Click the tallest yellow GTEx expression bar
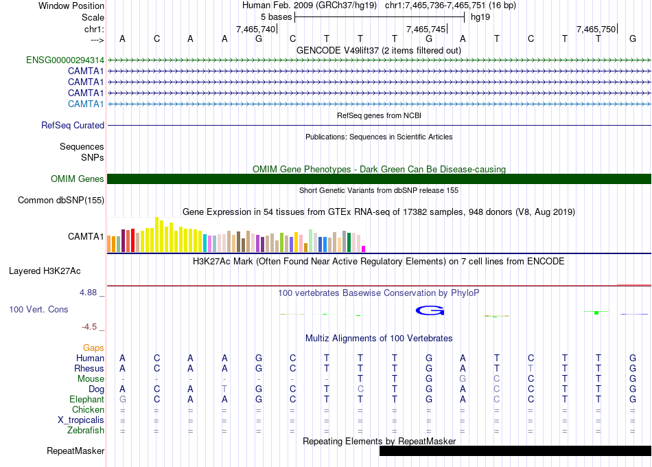 coord(156,234)
